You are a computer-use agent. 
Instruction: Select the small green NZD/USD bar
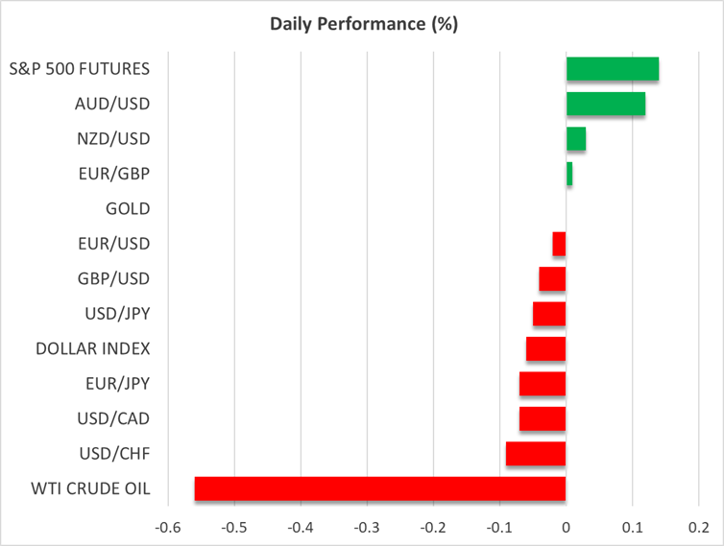(576, 139)
